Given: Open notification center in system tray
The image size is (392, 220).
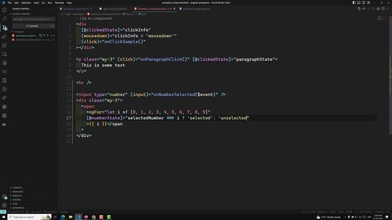Looking at the screenshot, I should pos(387,217).
